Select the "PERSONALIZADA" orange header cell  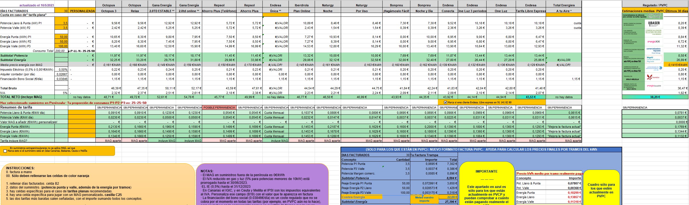point(82,11)
